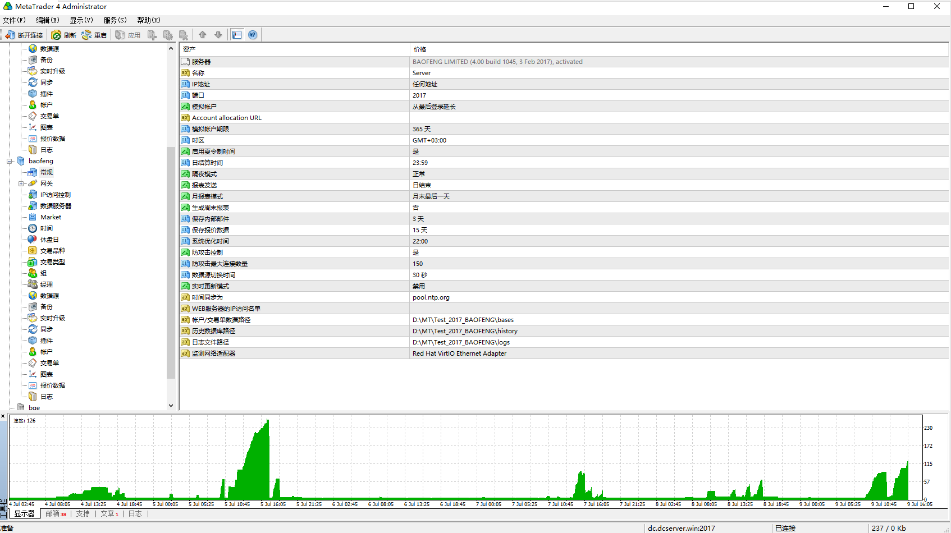Click the move-up arrow toolbar icon
This screenshot has height=533, width=951.
[x=203, y=35]
